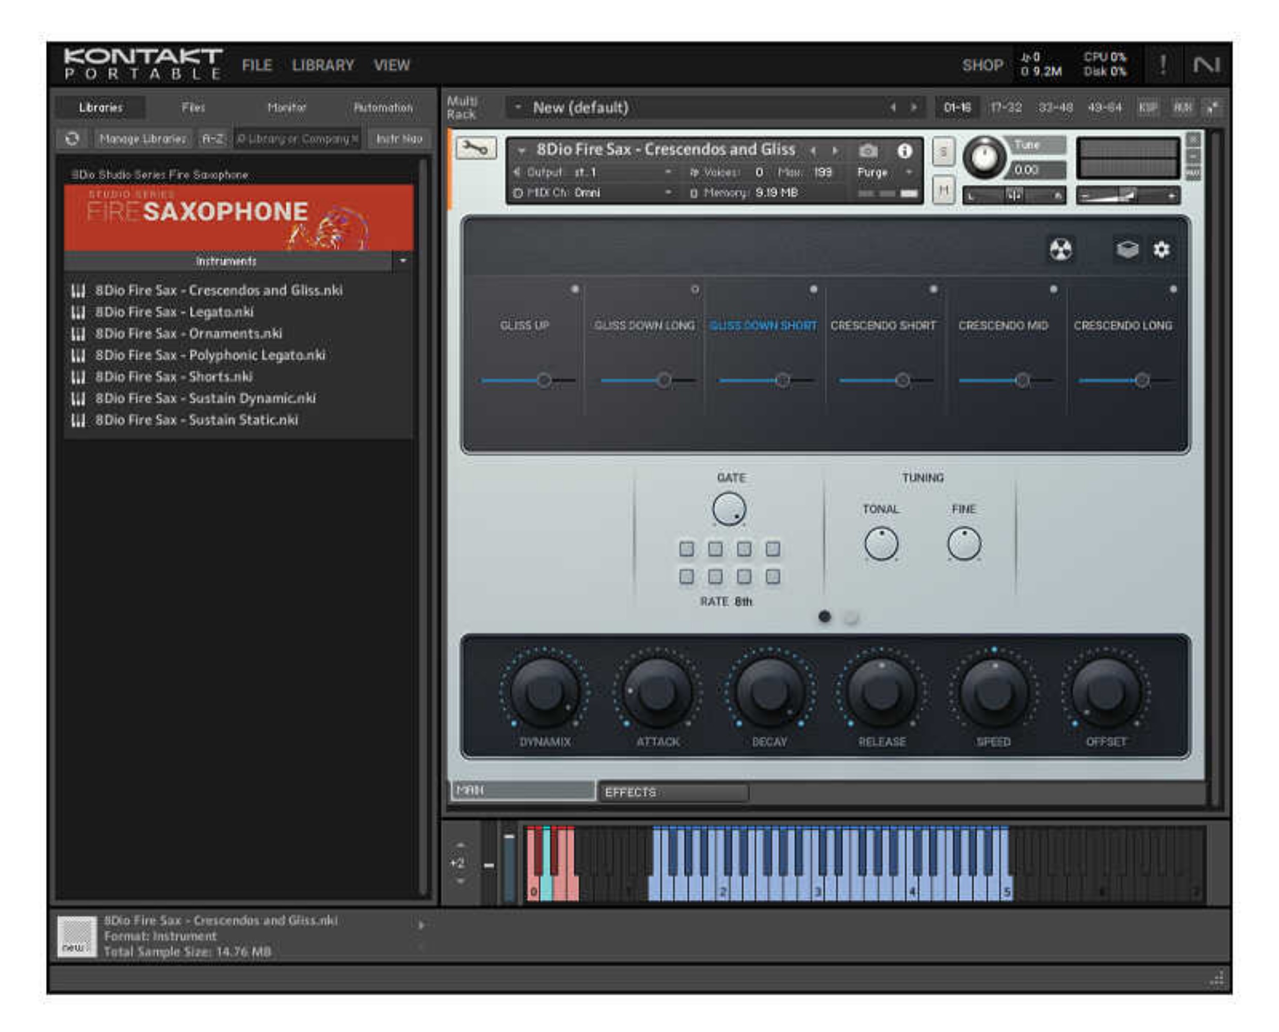Toggle GLISS UP articulation dot
The image size is (1279, 1032).
[x=575, y=289]
